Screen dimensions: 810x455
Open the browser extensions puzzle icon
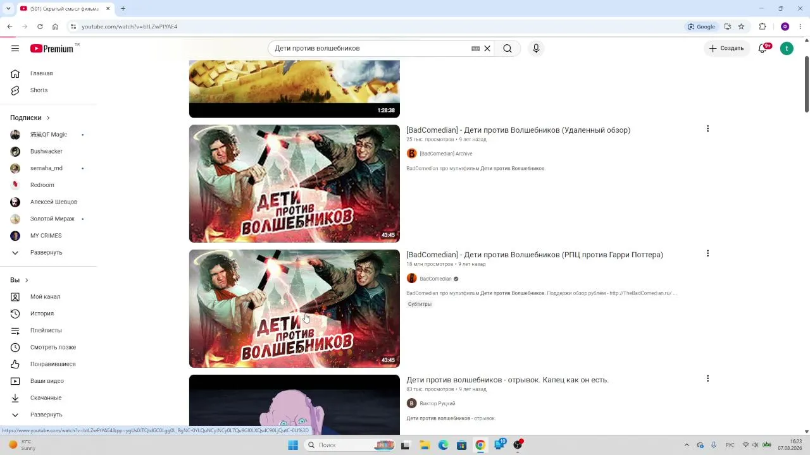pyautogui.click(x=763, y=27)
